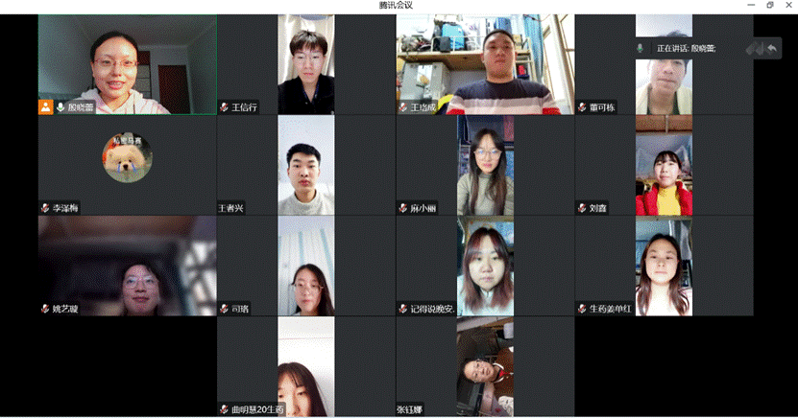
Task: Select 张钰娜's video tile
Action: pyautogui.click(x=485, y=366)
